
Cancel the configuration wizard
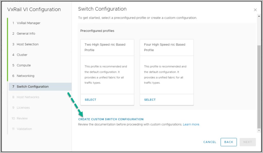[210, 142]
